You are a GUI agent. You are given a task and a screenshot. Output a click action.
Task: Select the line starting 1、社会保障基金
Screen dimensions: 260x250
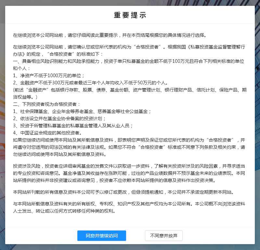(x=82, y=111)
